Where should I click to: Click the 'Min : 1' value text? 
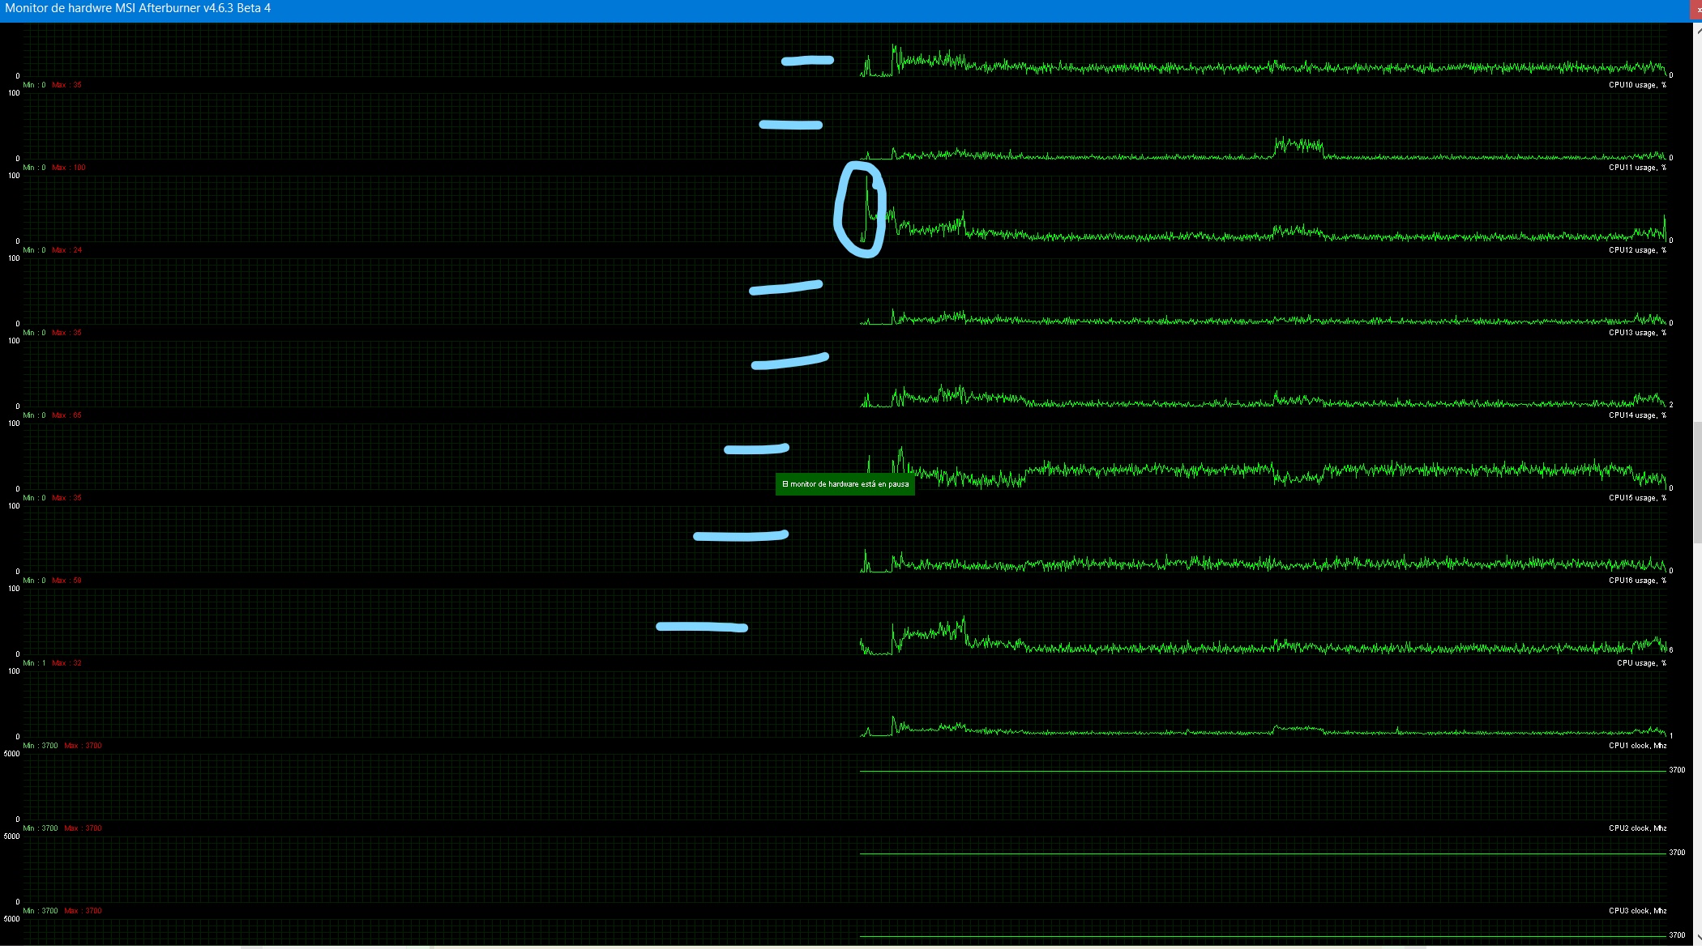tap(34, 663)
